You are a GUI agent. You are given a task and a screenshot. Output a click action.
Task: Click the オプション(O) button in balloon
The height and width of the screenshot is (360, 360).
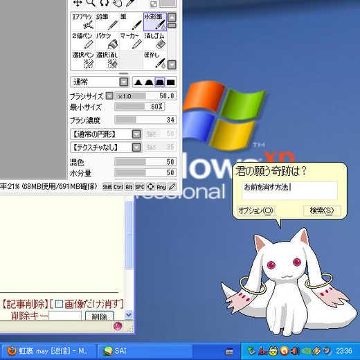[x=255, y=210]
